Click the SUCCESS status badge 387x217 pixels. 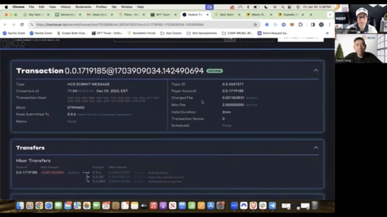click(214, 71)
